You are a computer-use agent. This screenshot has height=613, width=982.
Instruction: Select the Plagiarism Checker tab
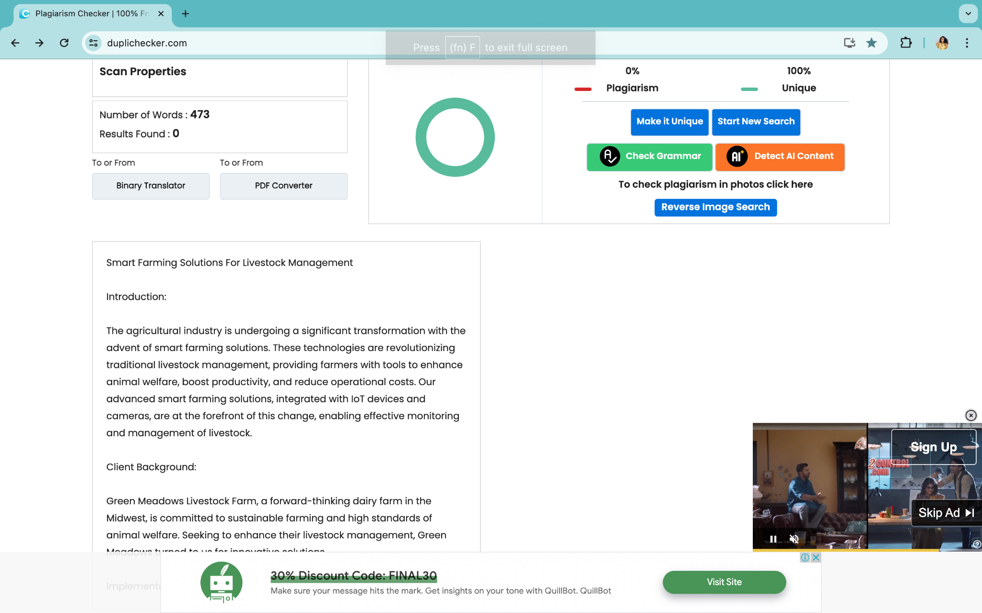[x=86, y=13]
